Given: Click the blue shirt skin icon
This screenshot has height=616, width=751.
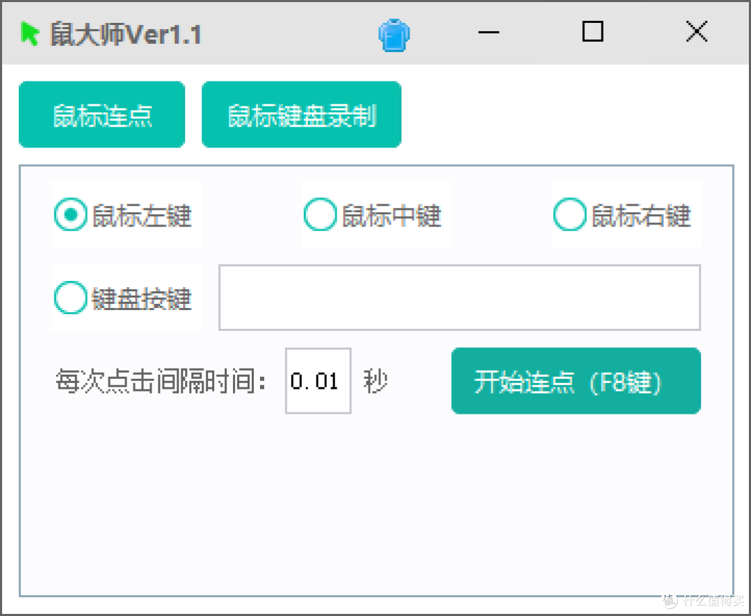Looking at the screenshot, I should click(394, 35).
